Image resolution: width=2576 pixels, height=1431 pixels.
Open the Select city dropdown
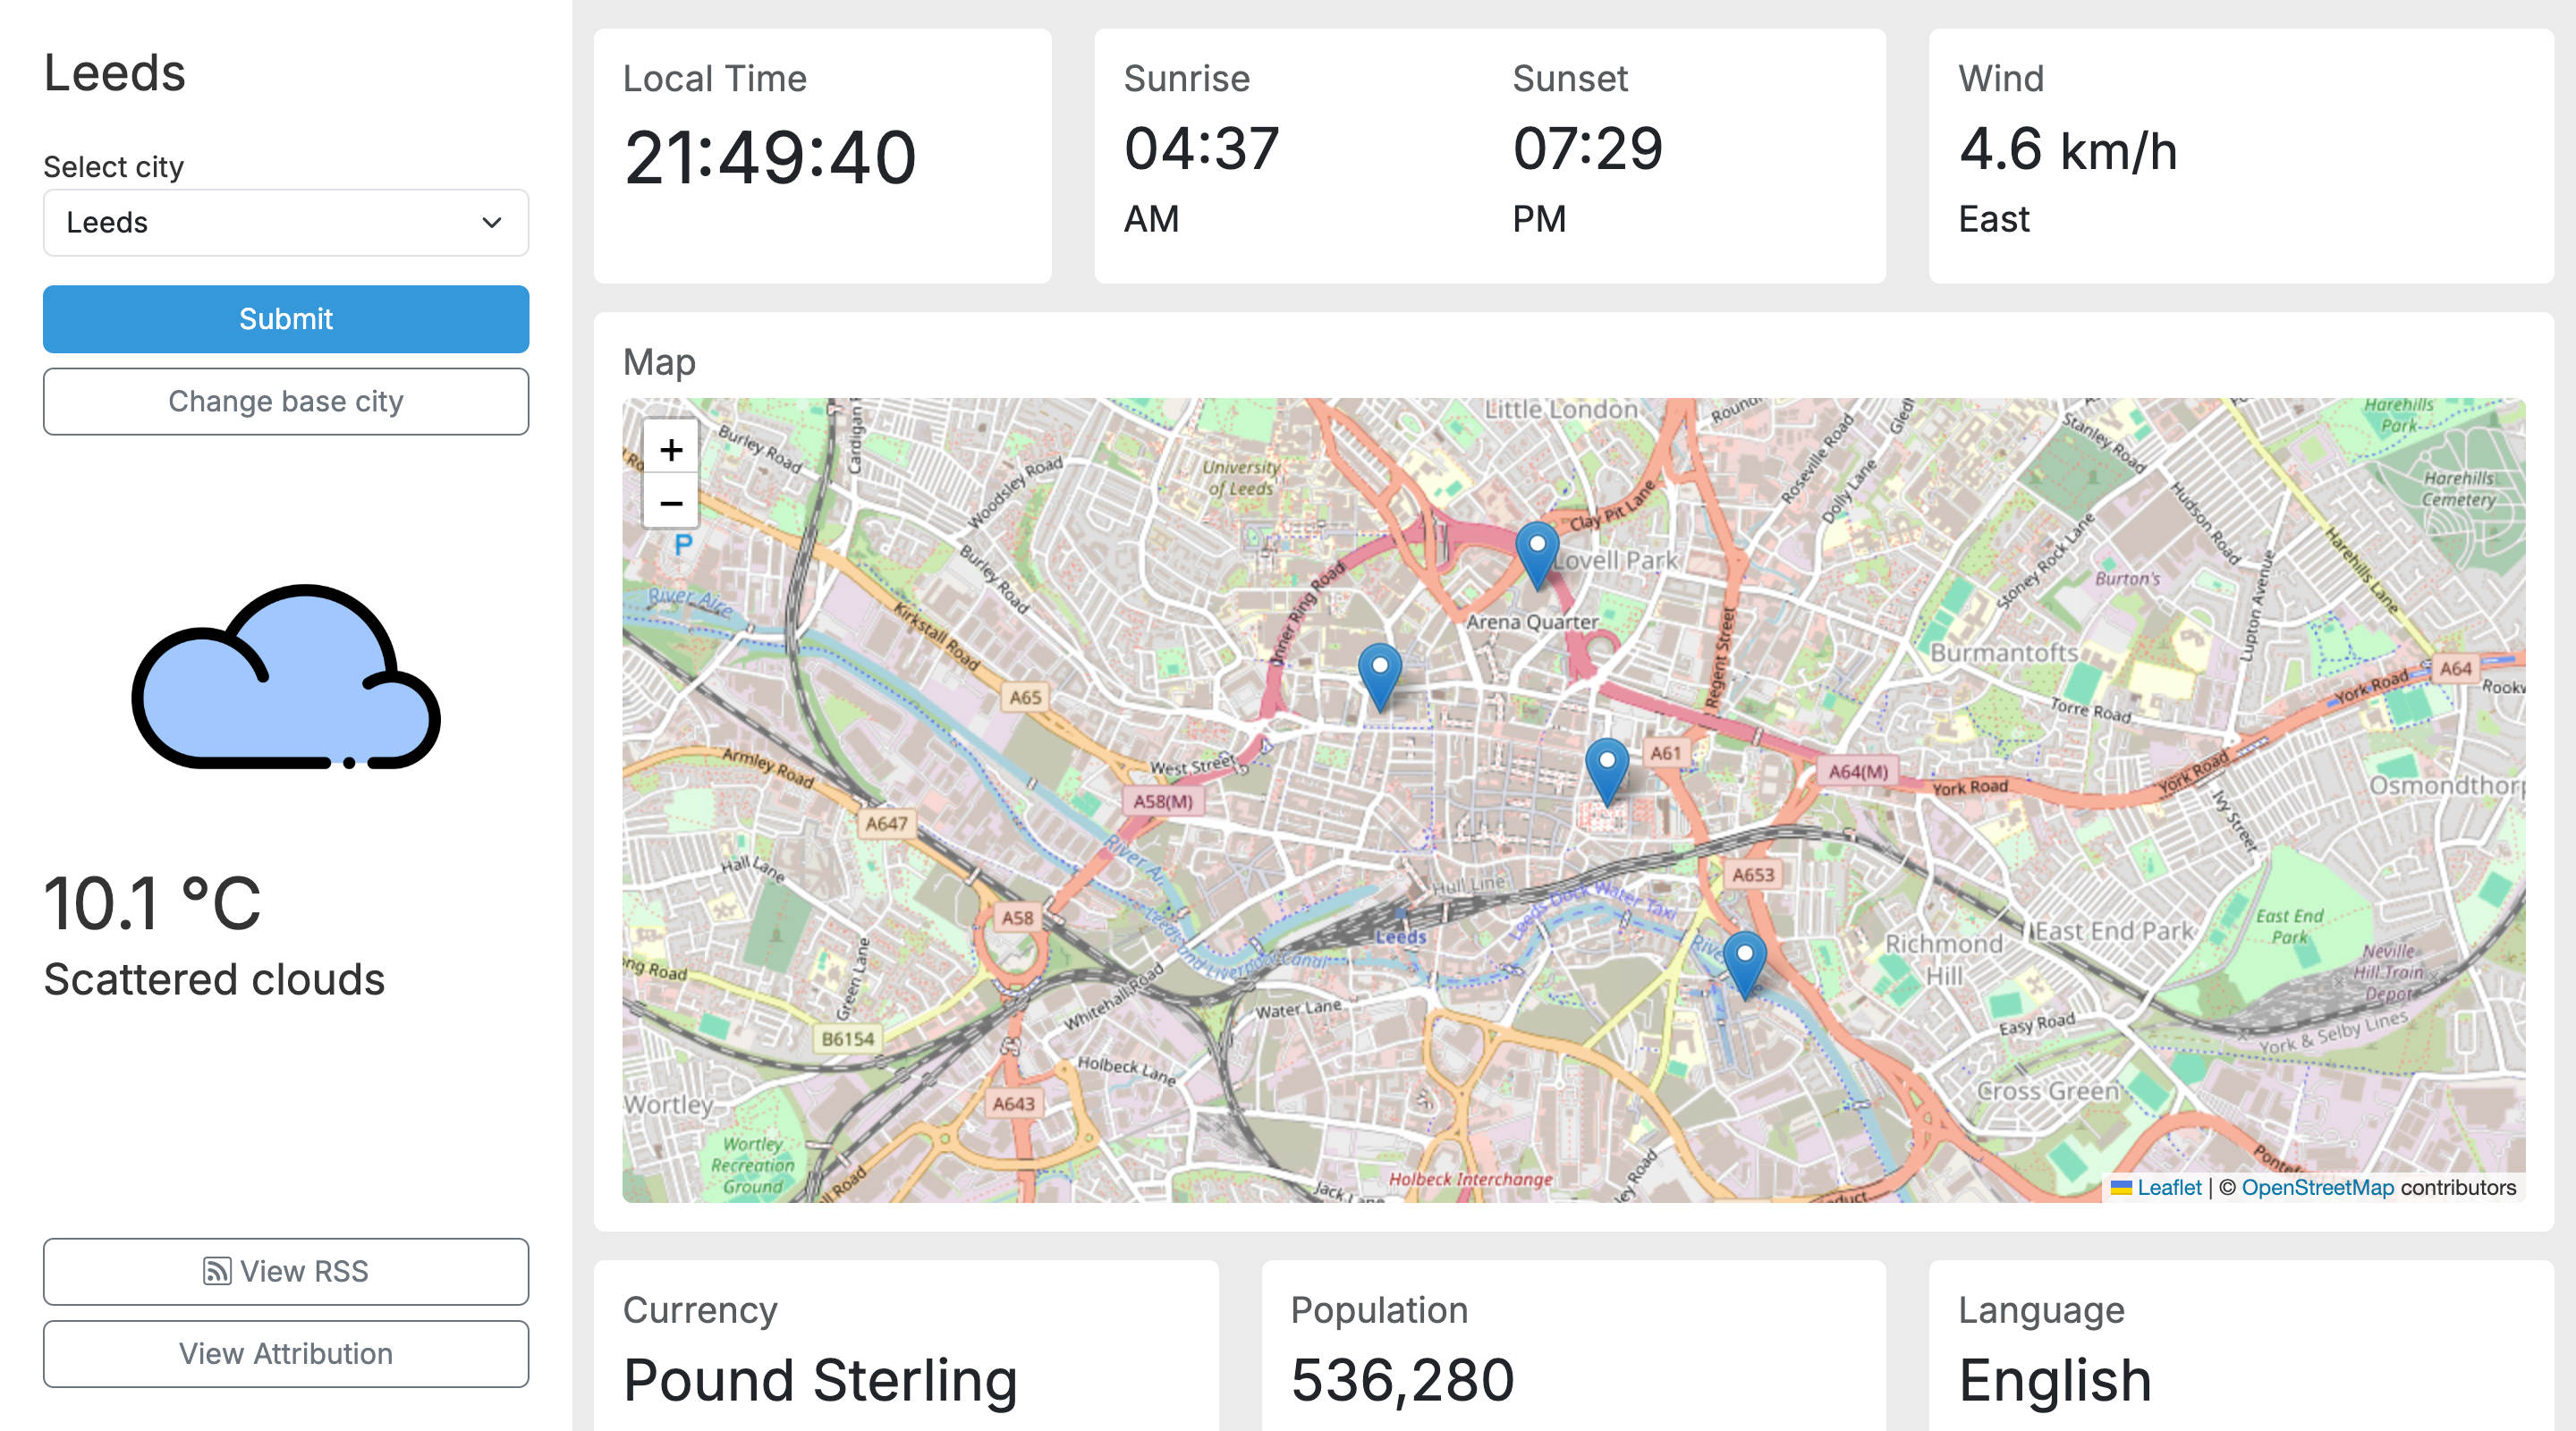(286, 223)
